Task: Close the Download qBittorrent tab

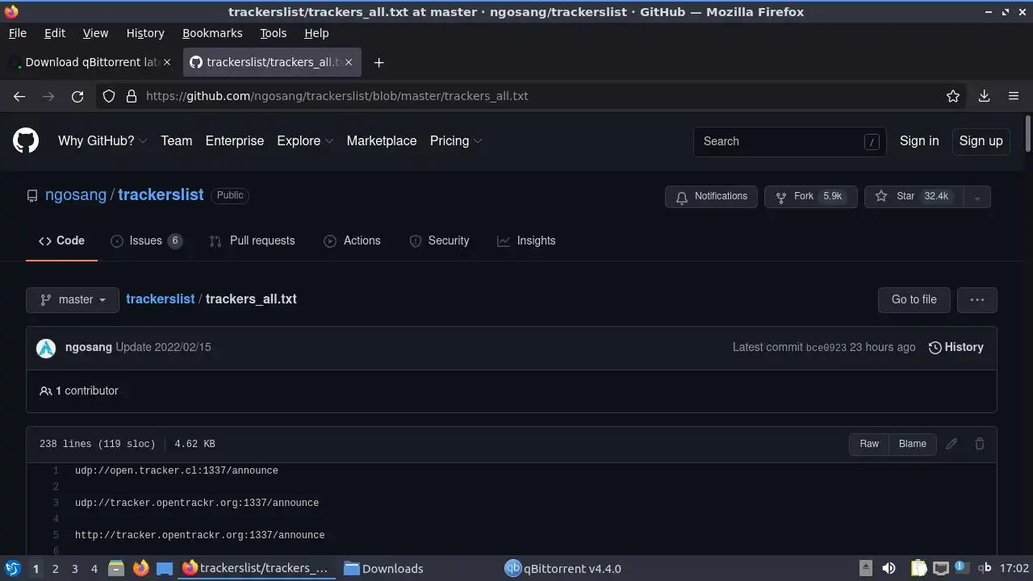Action: (x=168, y=62)
